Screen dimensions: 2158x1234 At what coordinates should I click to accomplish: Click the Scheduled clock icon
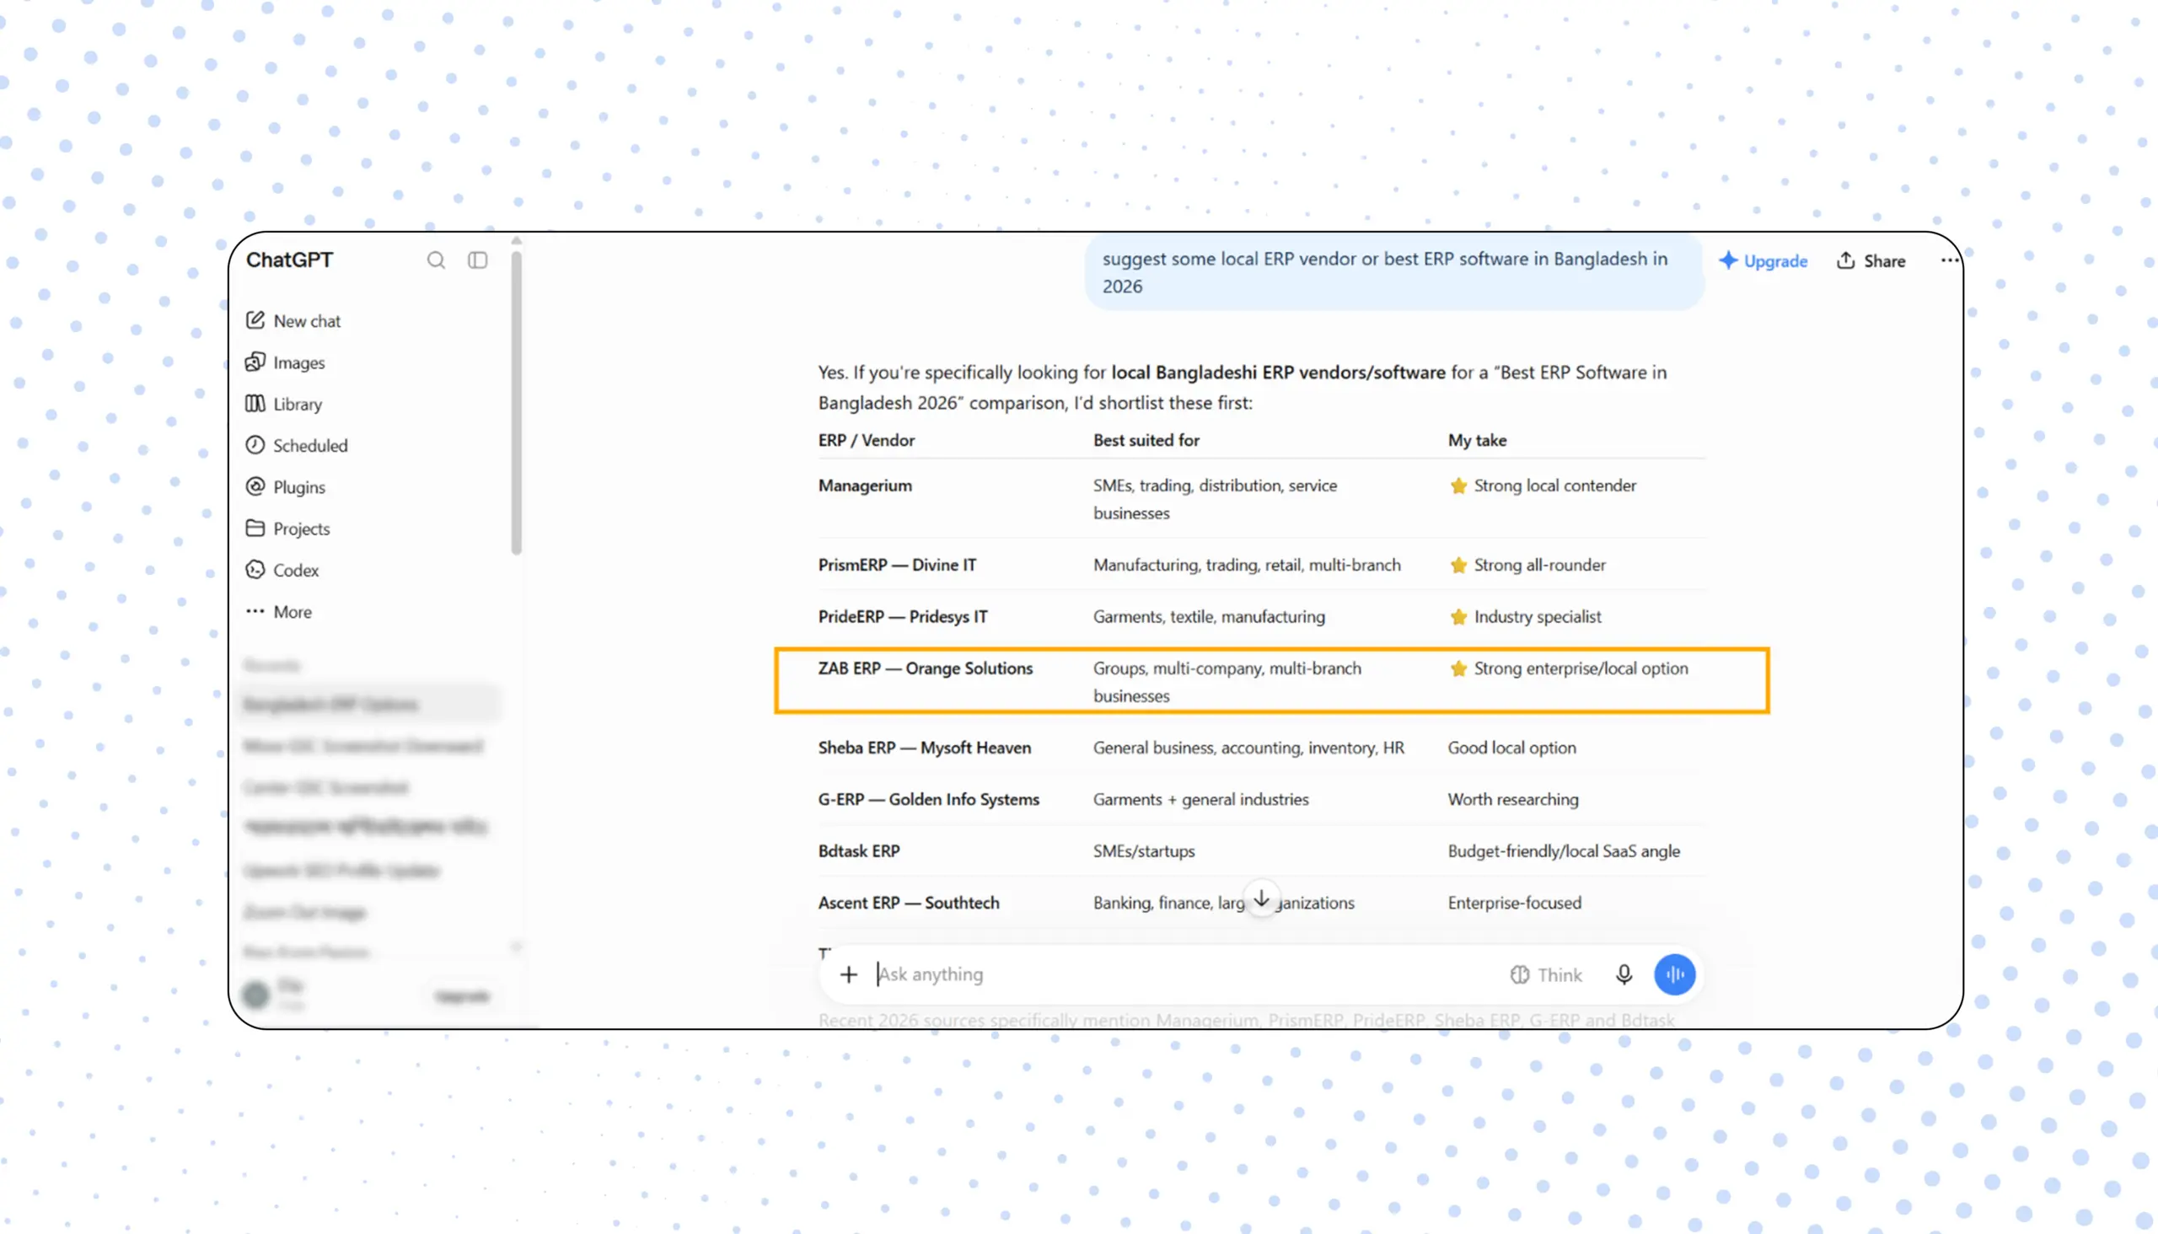255,445
